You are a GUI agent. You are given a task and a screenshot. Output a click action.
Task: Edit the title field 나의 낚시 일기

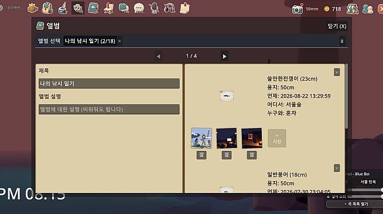tap(109, 84)
